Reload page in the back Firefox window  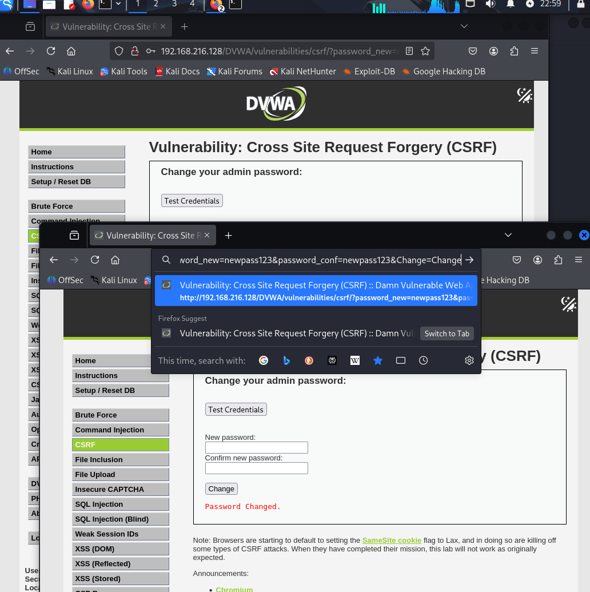tap(51, 51)
